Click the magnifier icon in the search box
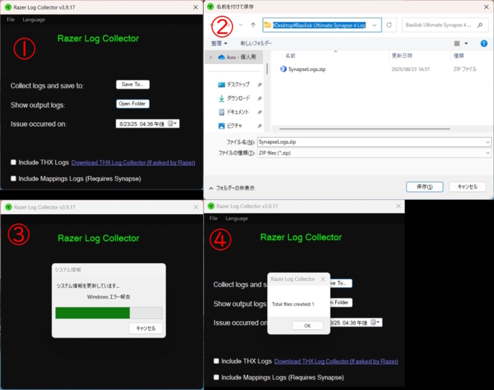 483,25
